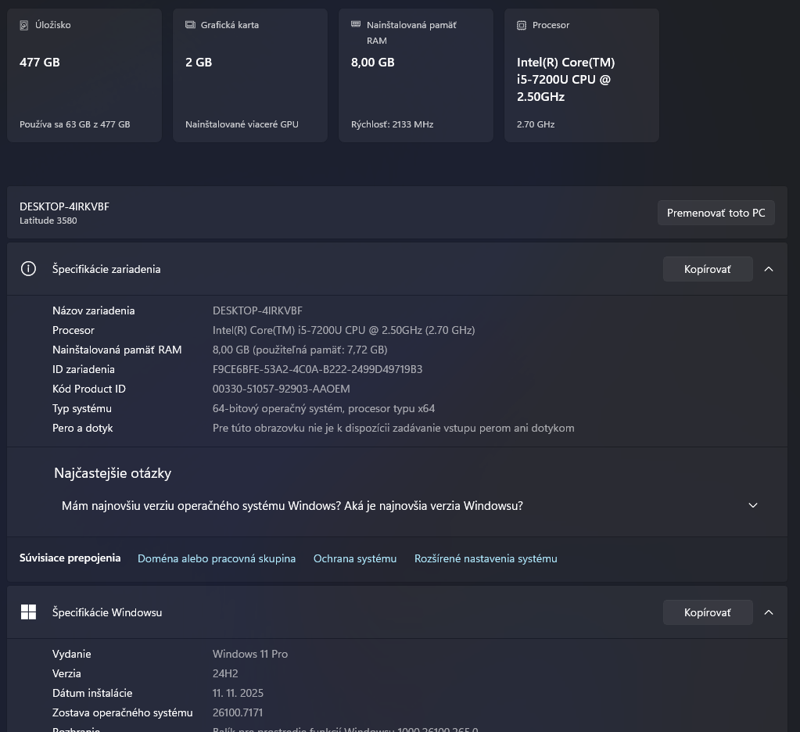Click the Procesor icon

point(521,25)
